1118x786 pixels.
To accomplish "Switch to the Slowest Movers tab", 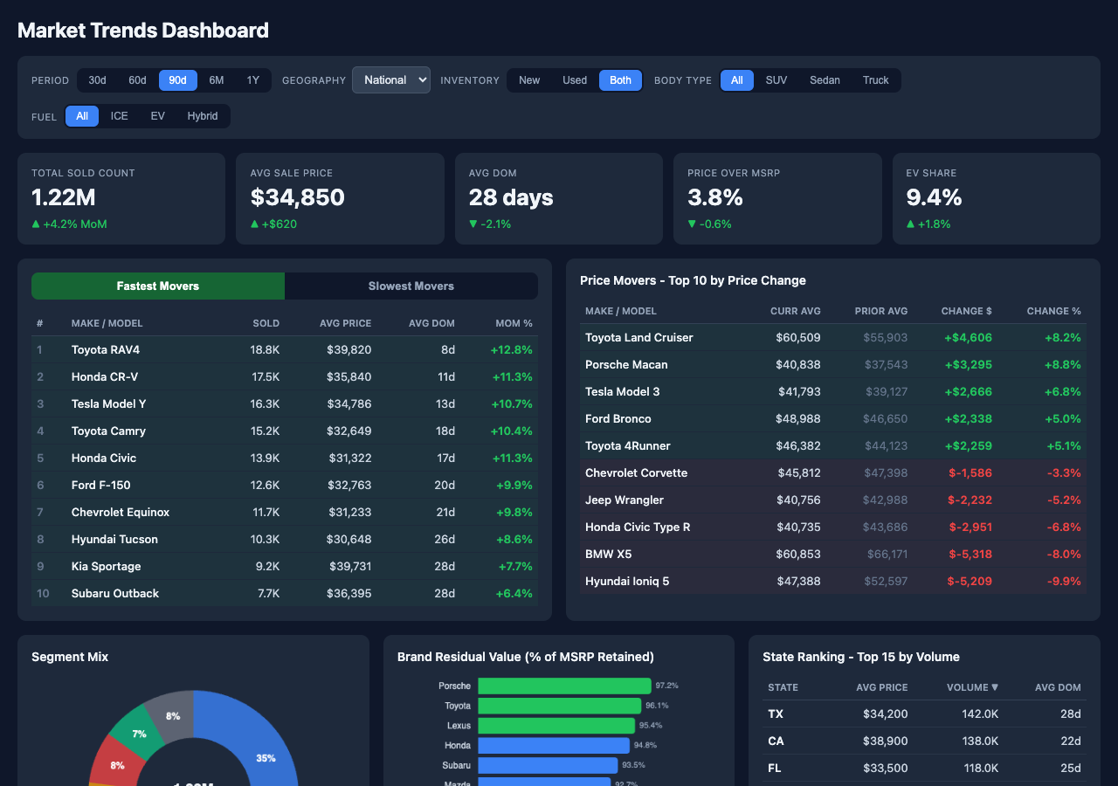I will (411, 286).
